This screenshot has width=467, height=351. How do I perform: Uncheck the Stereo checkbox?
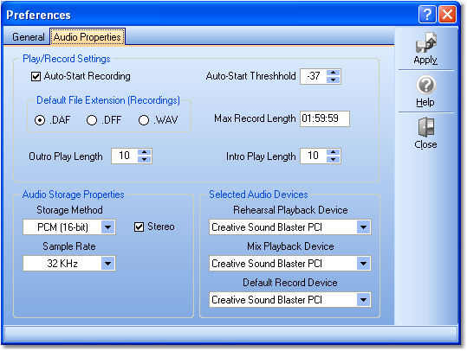click(139, 227)
